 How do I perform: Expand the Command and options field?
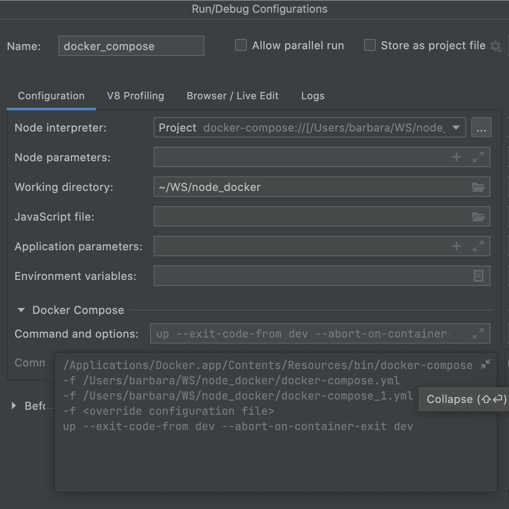[478, 333]
